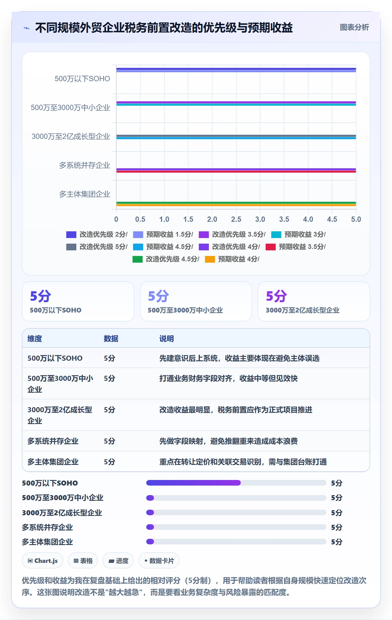Click table cell 改造收益最明显 description
The height and width of the screenshot is (620, 392).
236,410
